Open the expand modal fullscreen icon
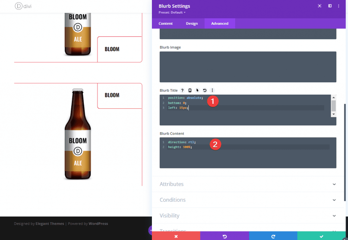The height and width of the screenshot is (240, 348). click(319, 6)
